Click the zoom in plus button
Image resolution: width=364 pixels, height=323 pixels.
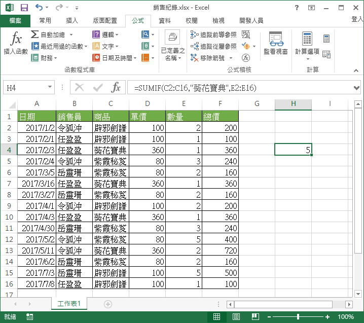[x=327, y=317]
